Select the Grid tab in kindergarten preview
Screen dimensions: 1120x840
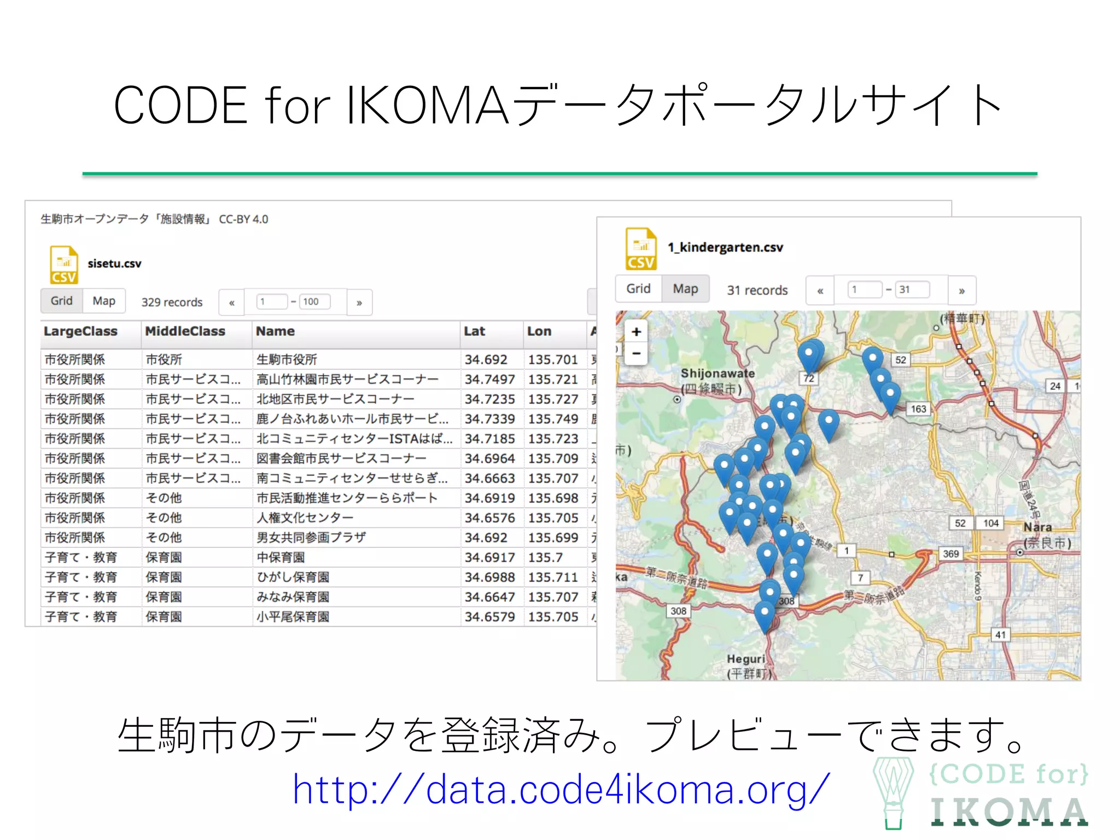pyautogui.click(x=638, y=289)
